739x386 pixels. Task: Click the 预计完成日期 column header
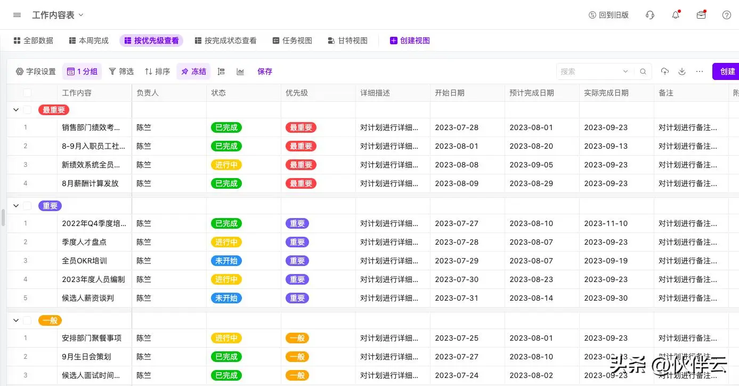point(542,93)
